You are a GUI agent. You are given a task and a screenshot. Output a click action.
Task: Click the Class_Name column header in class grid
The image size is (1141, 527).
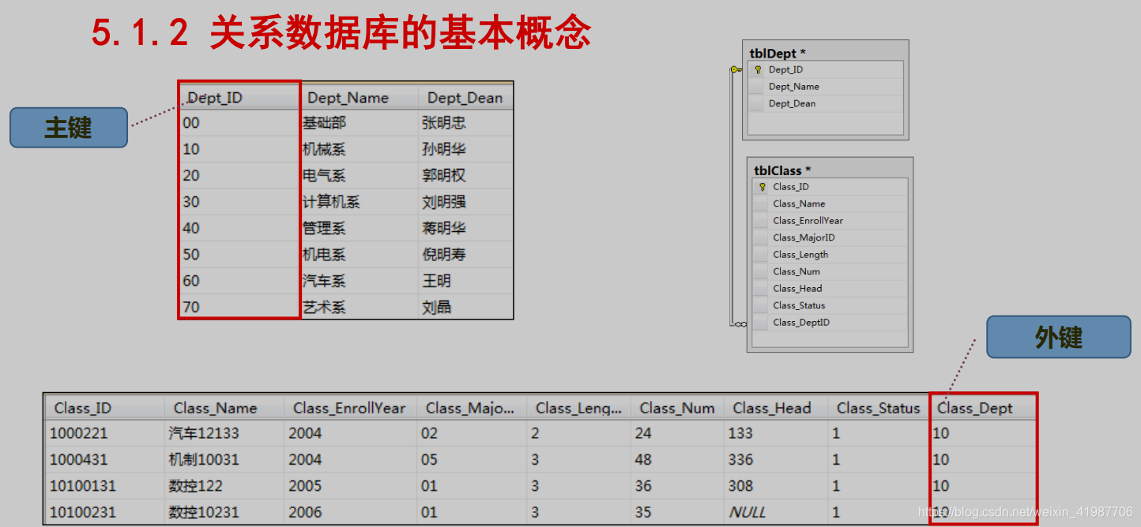click(x=224, y=408)
